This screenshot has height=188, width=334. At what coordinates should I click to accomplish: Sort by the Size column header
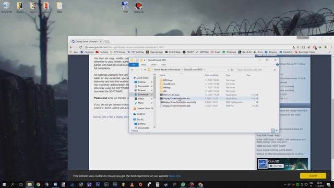click(x=248, y=75)
